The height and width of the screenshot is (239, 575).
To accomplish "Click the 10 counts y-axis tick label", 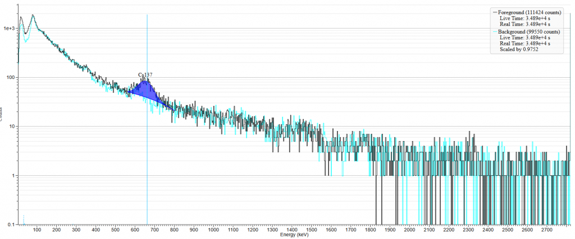I will click(12, 126).
